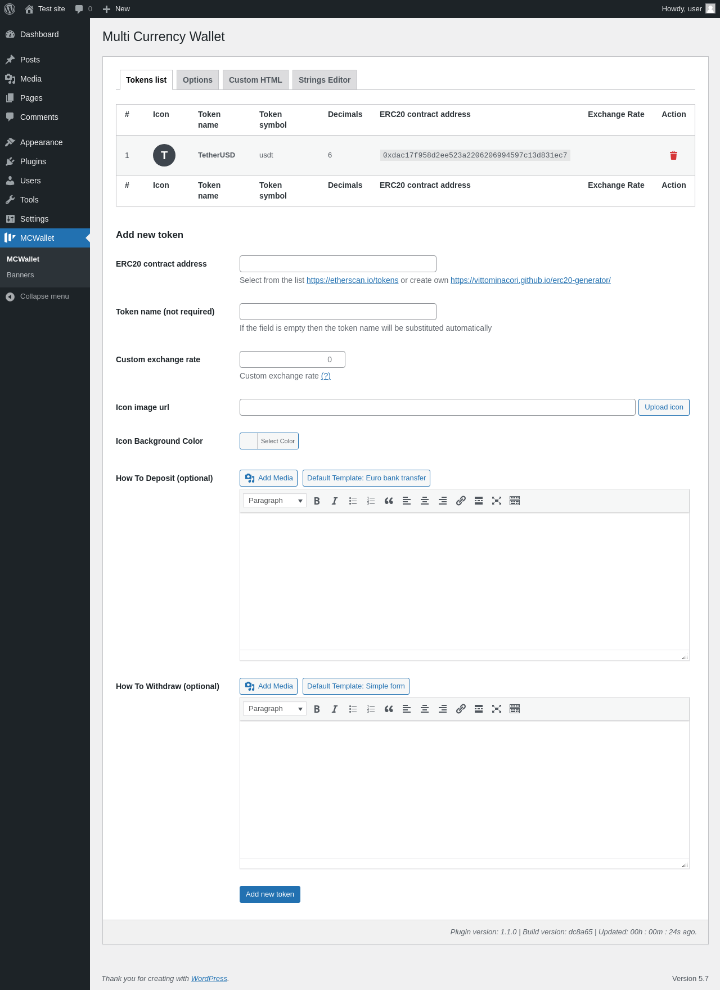The width and height of the screenshot is (720, 990).
Task: Apply Default Template: Euro bank transfer
Action: point(366,478)
